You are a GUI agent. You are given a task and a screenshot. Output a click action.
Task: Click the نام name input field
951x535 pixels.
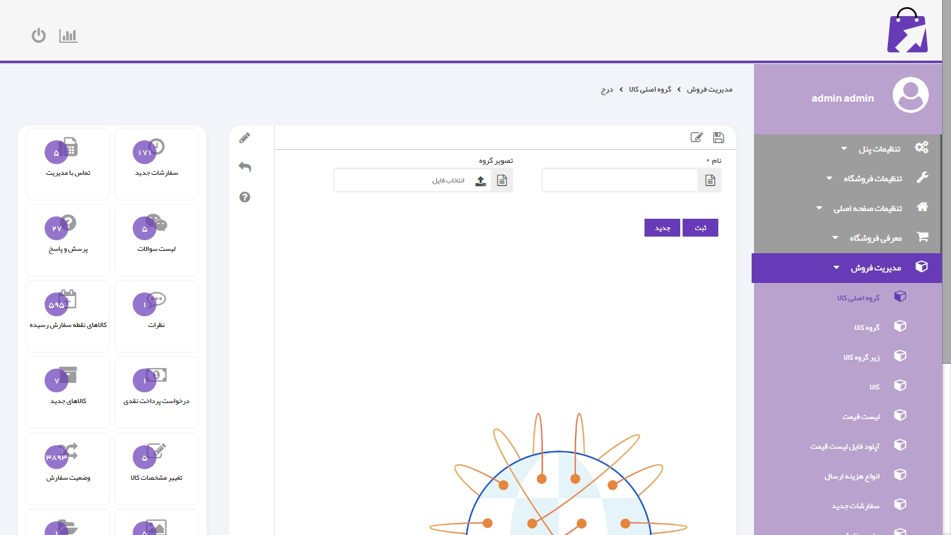click(620, 180)
